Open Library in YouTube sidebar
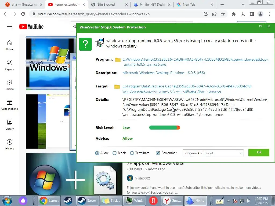This screenshot has width=275, height=206. pos(10,124)
